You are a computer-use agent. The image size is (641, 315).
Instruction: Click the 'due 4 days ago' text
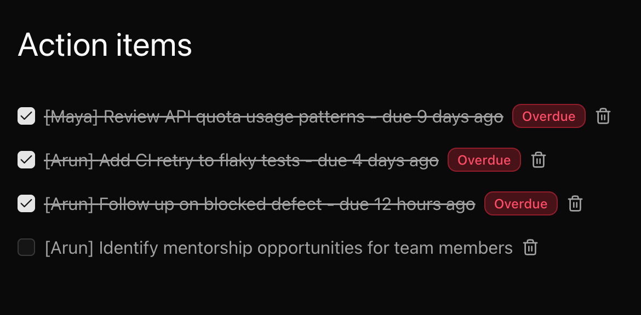pos(378,160)
